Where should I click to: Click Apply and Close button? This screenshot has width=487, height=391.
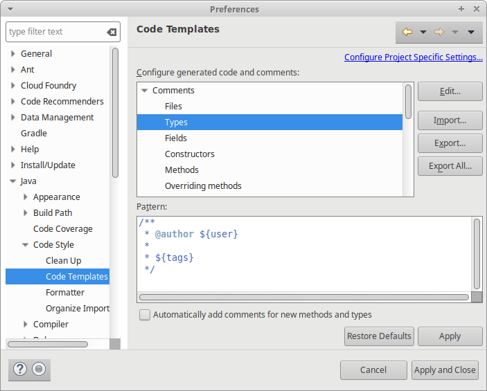coord(445,370)
